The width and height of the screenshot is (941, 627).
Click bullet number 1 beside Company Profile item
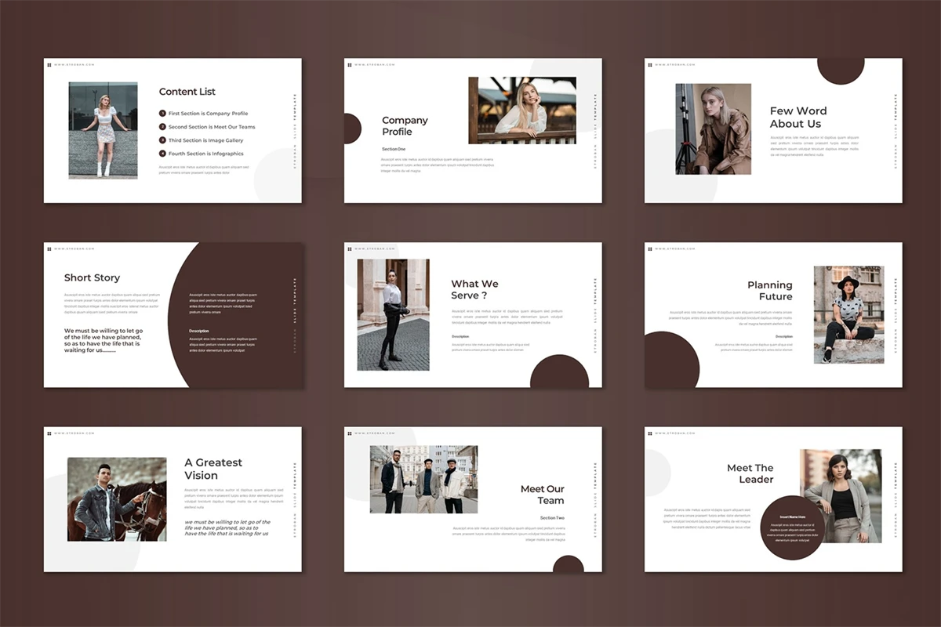click(162, 114)
